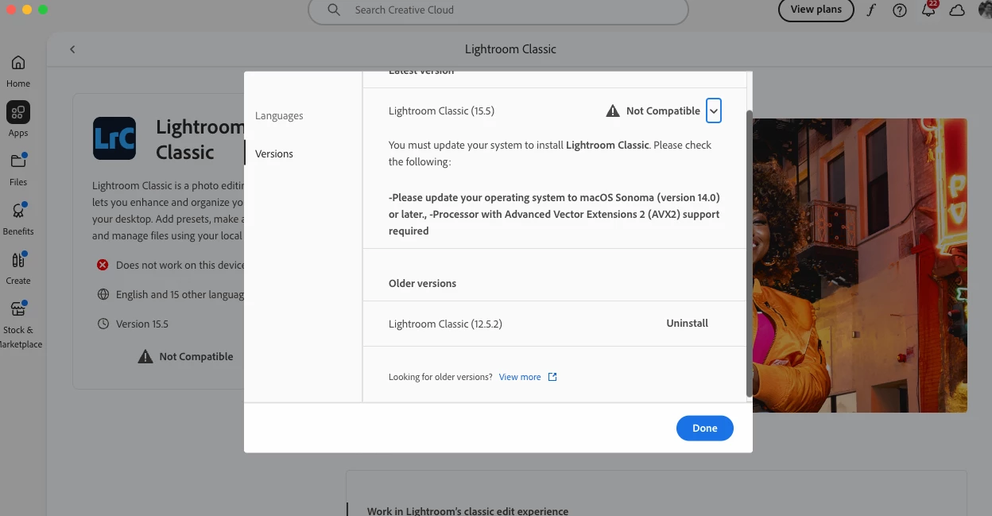Open the Apps section in sidebar
This screenshot has width=992, height=516.
click(18, 119)
